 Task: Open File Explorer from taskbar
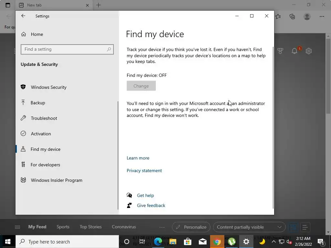pos(173,242)
